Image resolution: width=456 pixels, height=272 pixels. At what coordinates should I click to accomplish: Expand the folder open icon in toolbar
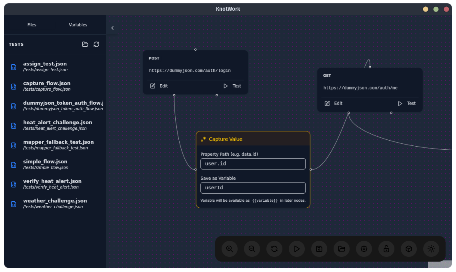click(341, 248)
